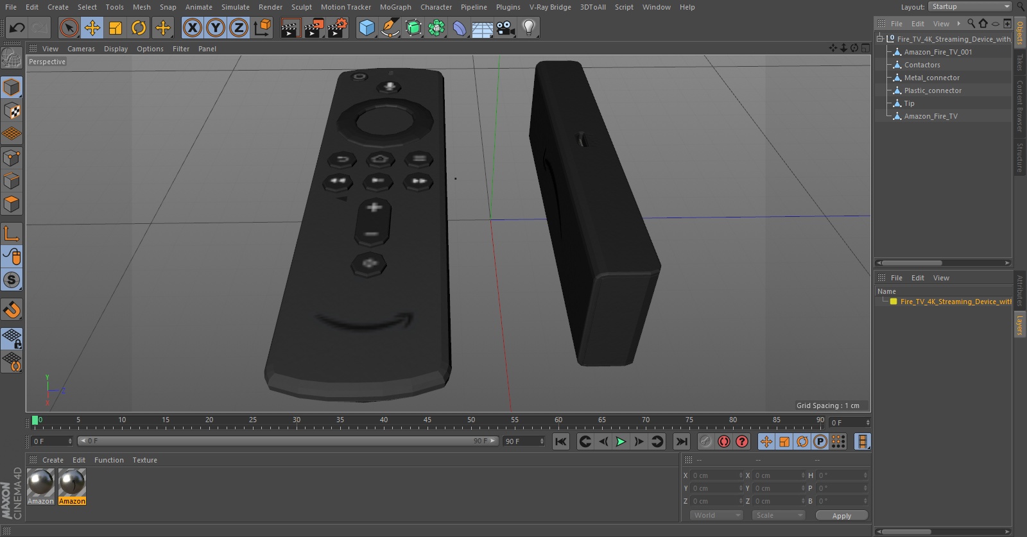1027x537 pixels.
Task: Select the Tip object
Action: pyautogui.click(x=909, y=103)
